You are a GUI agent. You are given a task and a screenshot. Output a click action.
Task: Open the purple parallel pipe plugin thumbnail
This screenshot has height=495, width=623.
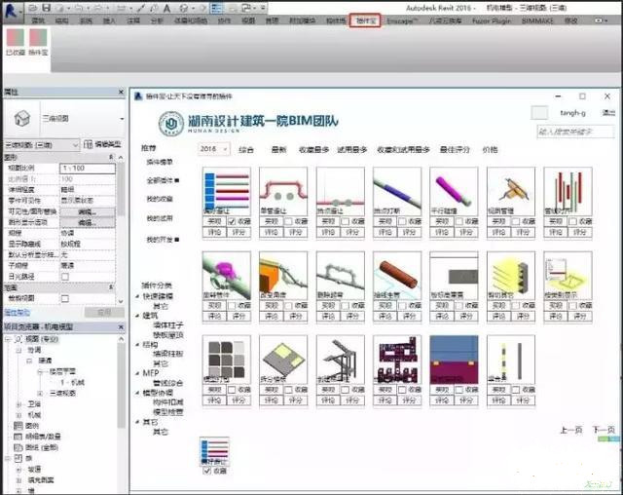454,192
